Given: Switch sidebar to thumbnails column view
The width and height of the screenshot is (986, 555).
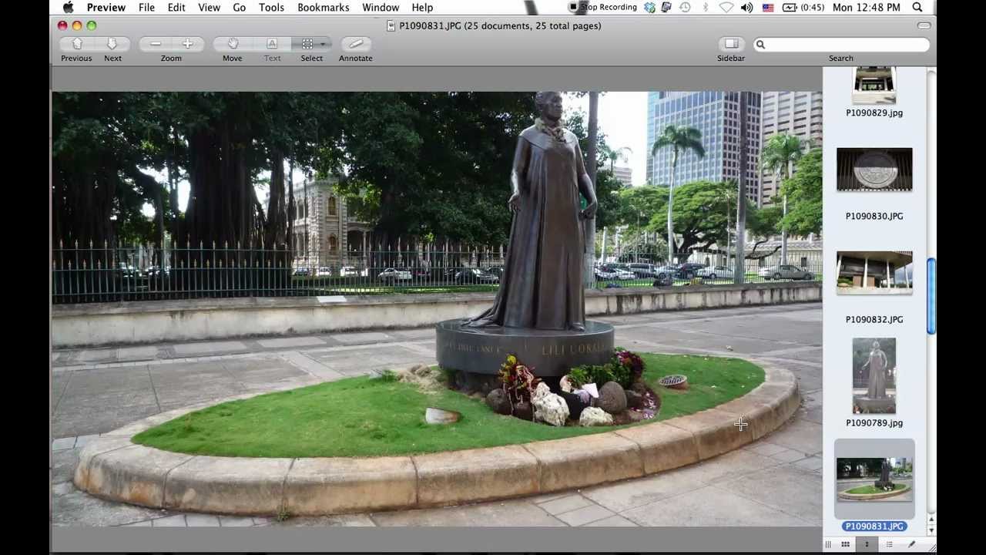Looking at the screenshot, I should click(867, 545).
